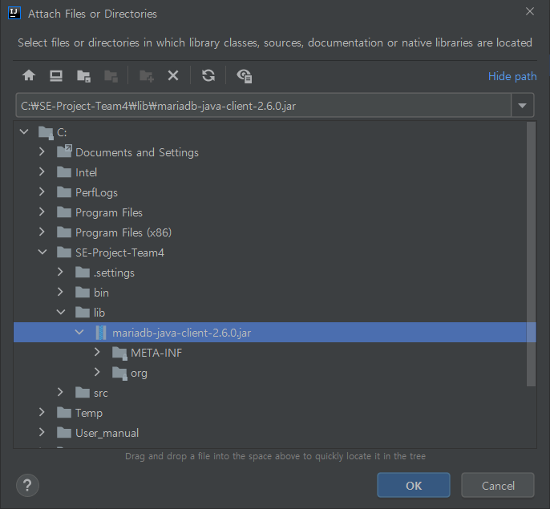Viewport: 550px width, 509px height.
Task: Select the Intel folder
Action: pos(77,172)
